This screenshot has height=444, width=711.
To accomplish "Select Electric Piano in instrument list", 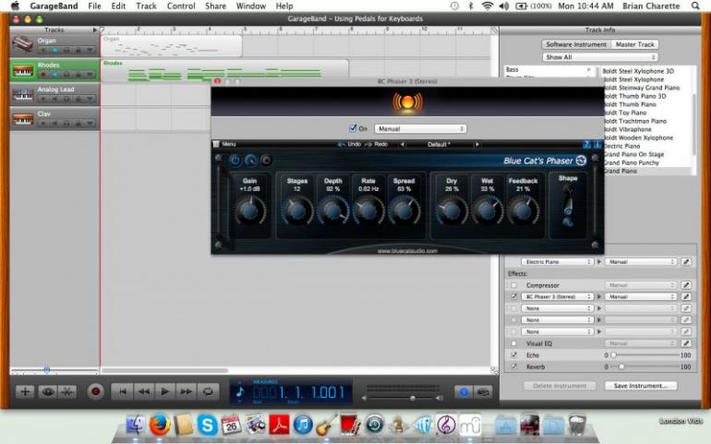I will pos(621,146).
